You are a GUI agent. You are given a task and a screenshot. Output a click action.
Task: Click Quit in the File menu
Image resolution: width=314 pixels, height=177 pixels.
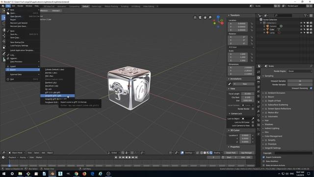(x=23, y=79)
